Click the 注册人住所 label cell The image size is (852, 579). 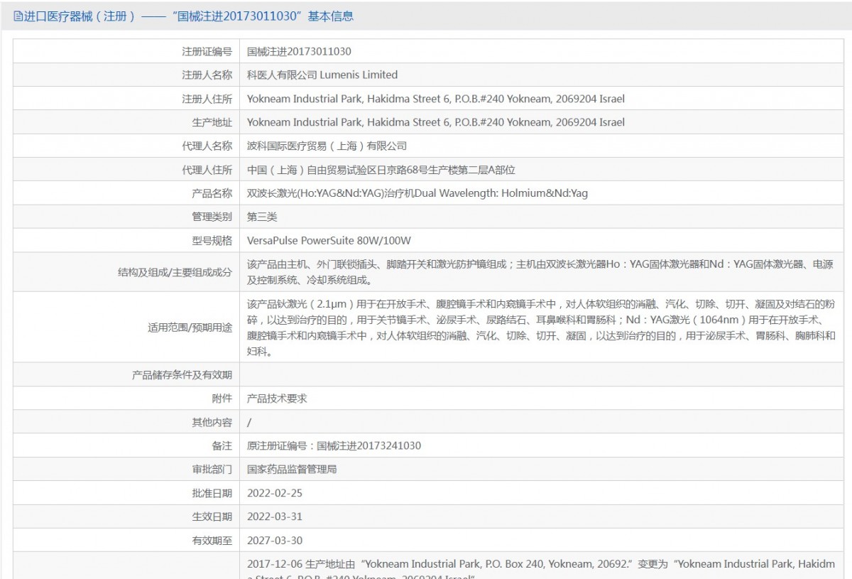(x=126, y=99)
